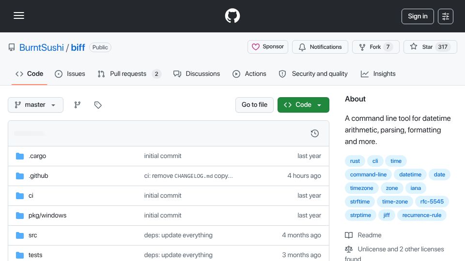Switch to the Issues tab
This screenshot has width=465, height=261.
[70, 73]
